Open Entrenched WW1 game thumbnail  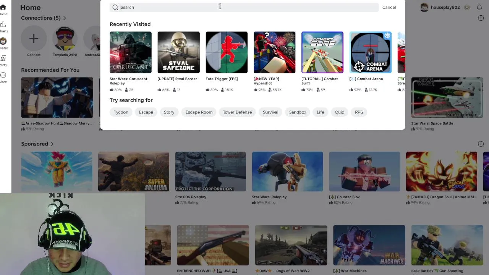pos(213,245)
